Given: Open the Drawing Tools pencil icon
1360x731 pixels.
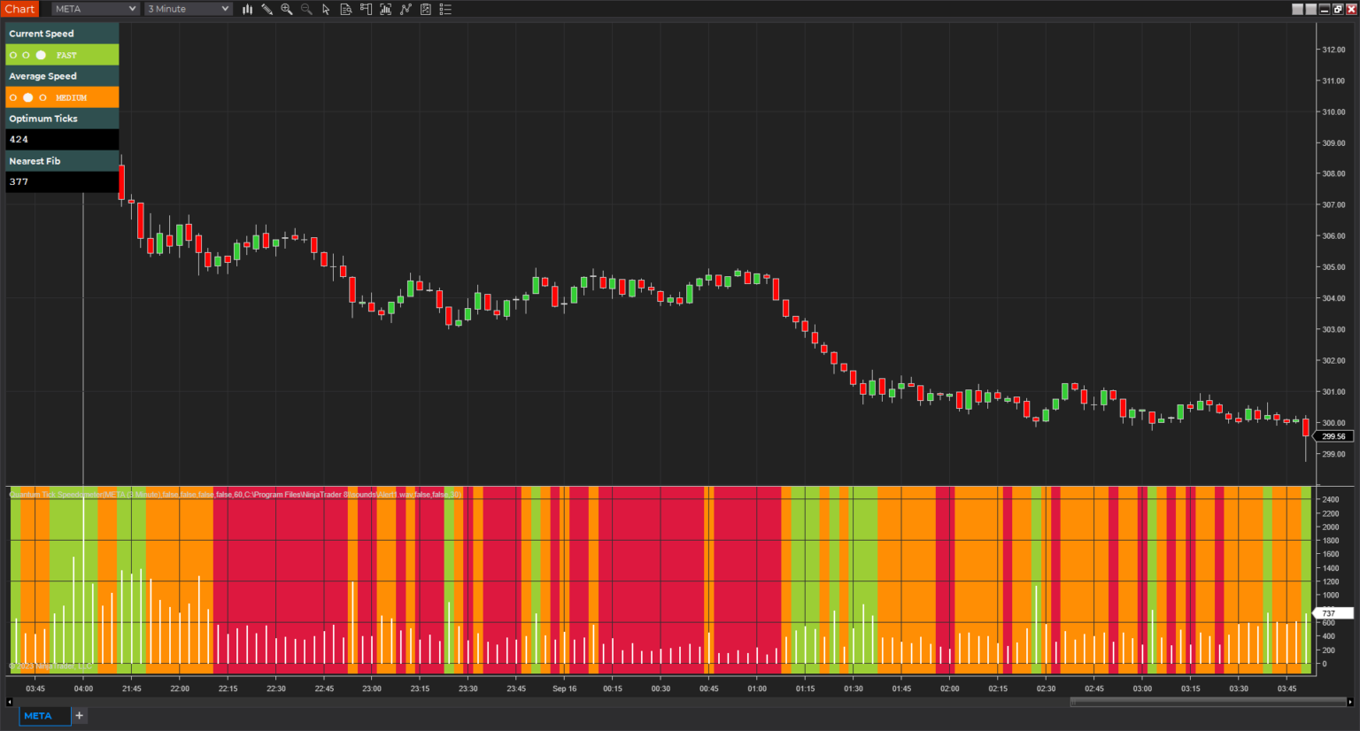Looking at the screenshot, I should click(267, 9).
